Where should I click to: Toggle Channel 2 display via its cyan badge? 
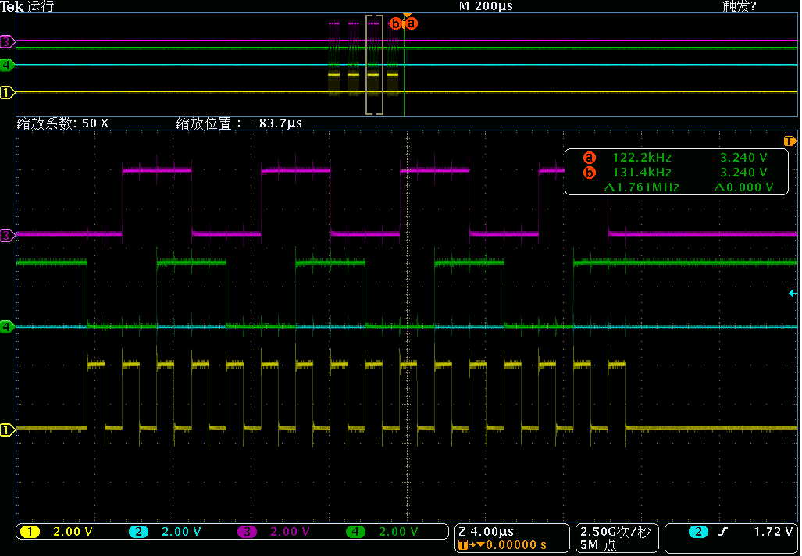139,531
